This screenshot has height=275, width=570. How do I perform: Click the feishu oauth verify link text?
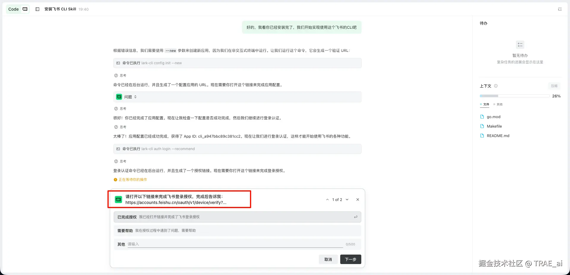pyautogui.click(x=176, y=202)
